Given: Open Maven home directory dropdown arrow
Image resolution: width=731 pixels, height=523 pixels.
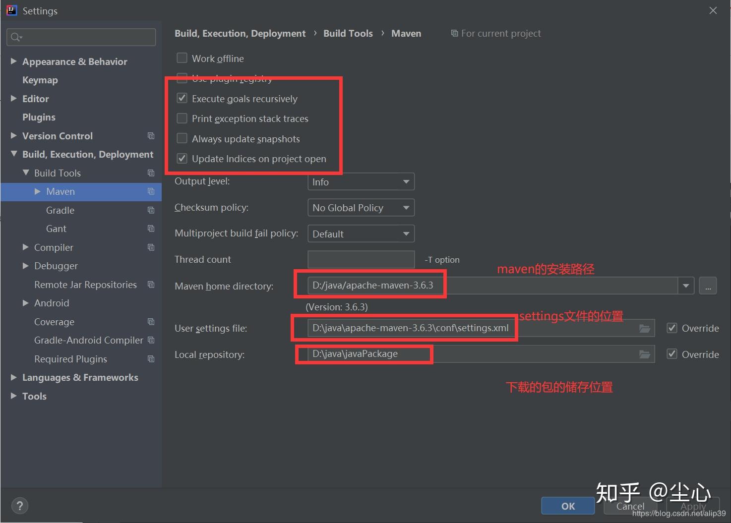Looking at the screenshot, I should tap(686, 286).
